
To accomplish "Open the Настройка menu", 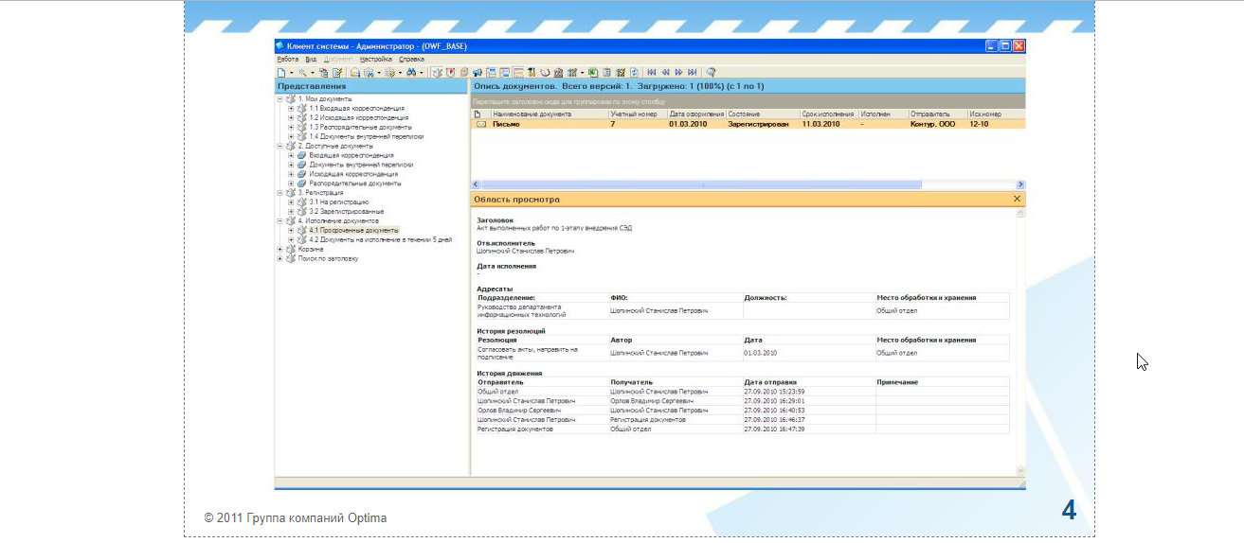I will pyautogui.click(x=376, y=59).
